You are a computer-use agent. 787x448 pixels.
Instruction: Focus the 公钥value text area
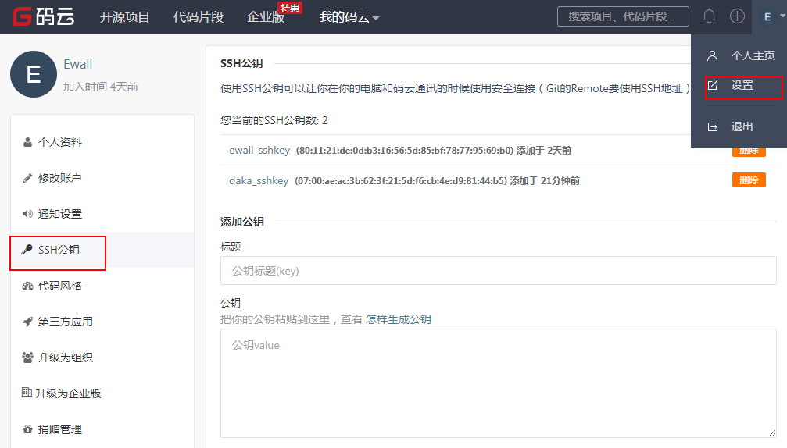(x=499, y=383)
